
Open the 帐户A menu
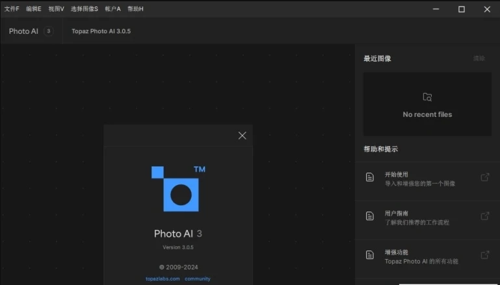(x=112, y=9)
